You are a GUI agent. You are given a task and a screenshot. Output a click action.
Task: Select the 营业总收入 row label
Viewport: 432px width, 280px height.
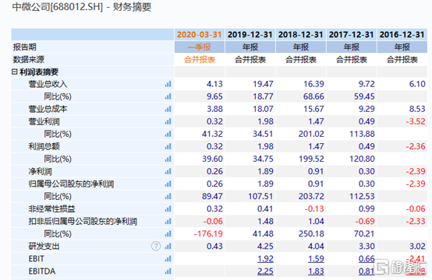[x=48, y=84]
